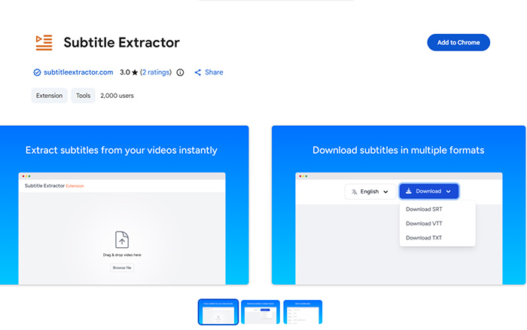Select the Tools category chip
Image resolution: width=527 pixels, height=330 pixels.
(x=83, y=96)
